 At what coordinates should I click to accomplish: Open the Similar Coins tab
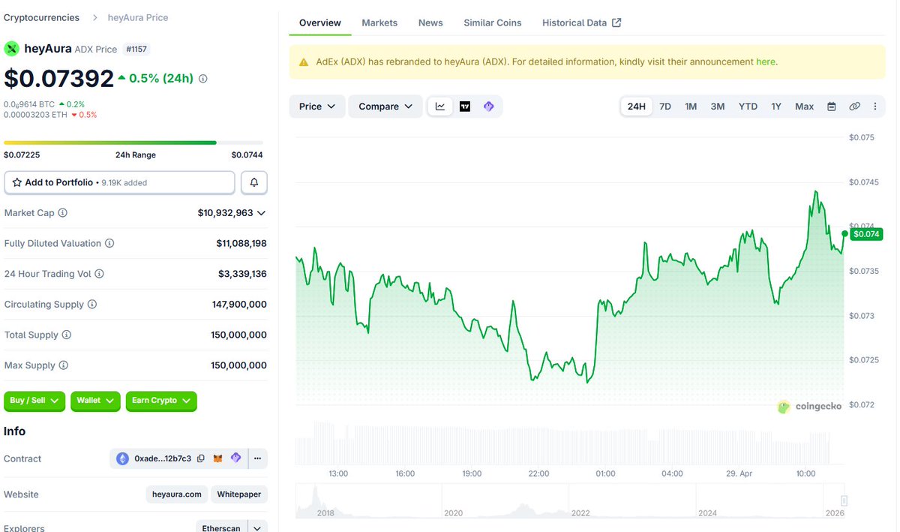(x=493, y=23)
